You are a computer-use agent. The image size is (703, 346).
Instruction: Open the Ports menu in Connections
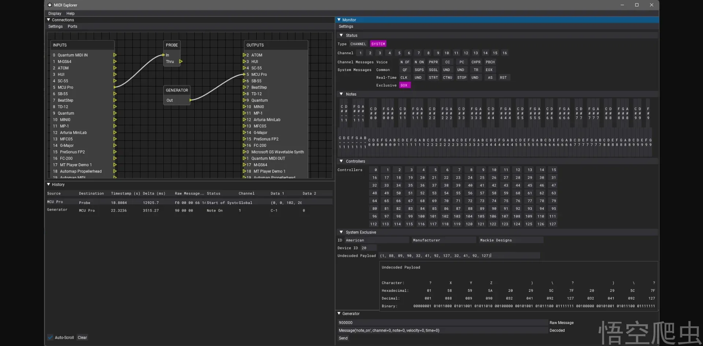coord(72,26)
